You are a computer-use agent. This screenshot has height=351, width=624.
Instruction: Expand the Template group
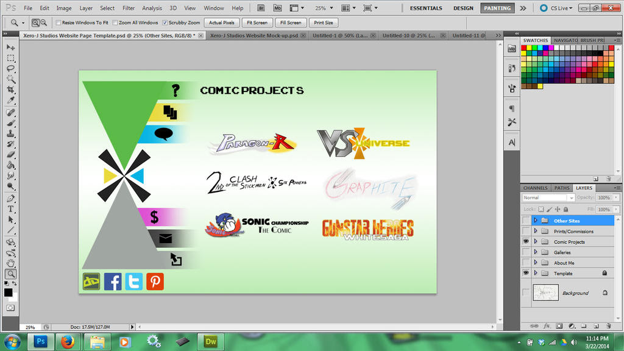pyautogui.click(x=536, y=274)
